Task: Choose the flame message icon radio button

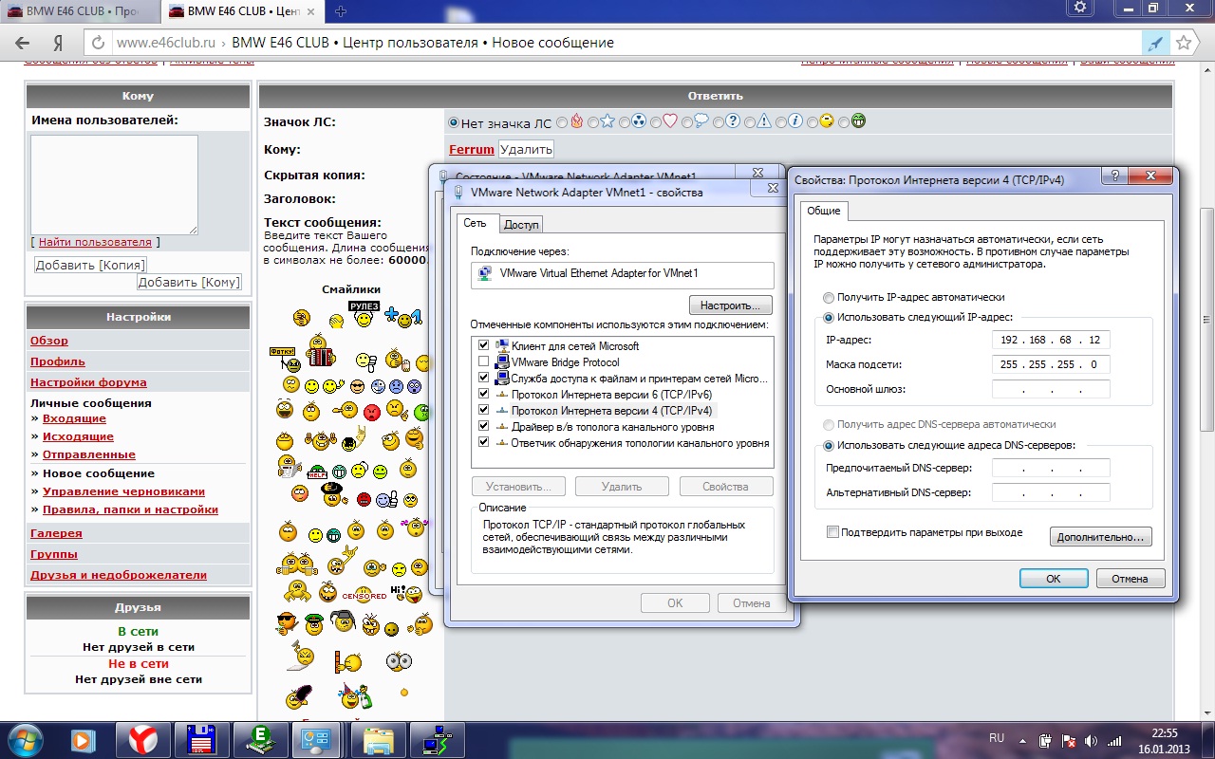Action: coord(563,121)
